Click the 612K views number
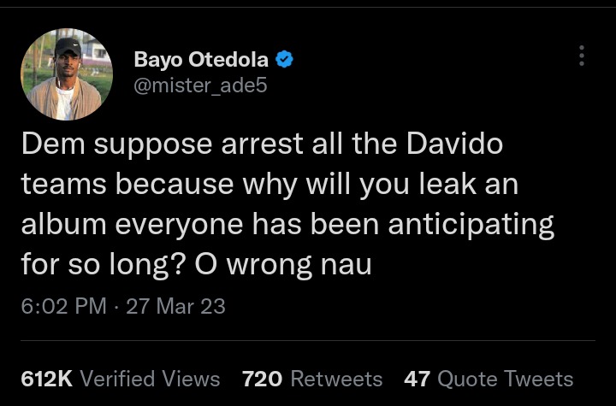The height and width of the screenshot is (406, 616). click(x=46, y=379)
